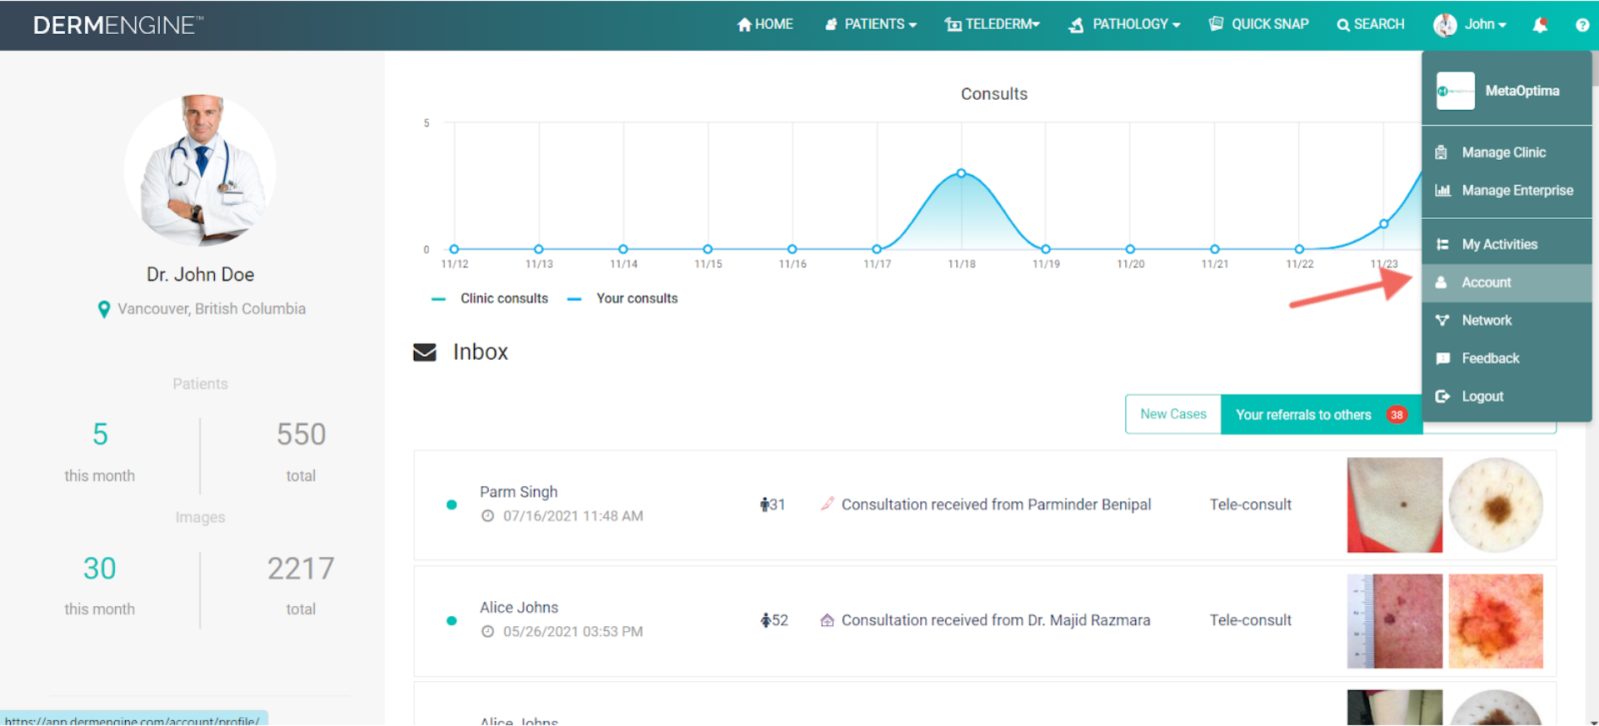Open the Feedback form
Viewport: 1599px width, 726px height.
click(1507, 359)
